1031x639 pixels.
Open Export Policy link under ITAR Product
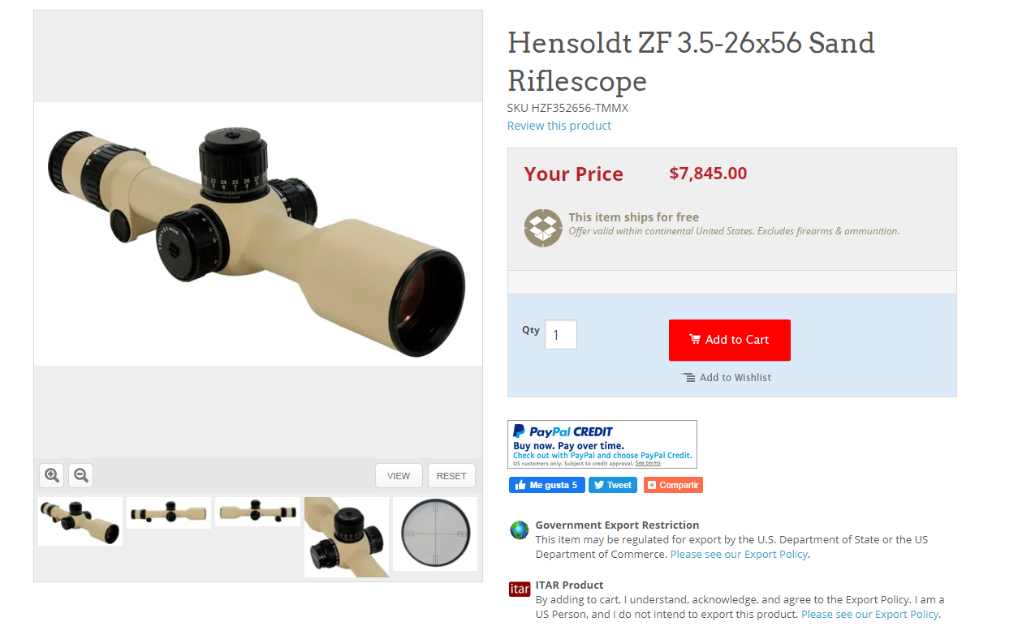click(869, 615)
